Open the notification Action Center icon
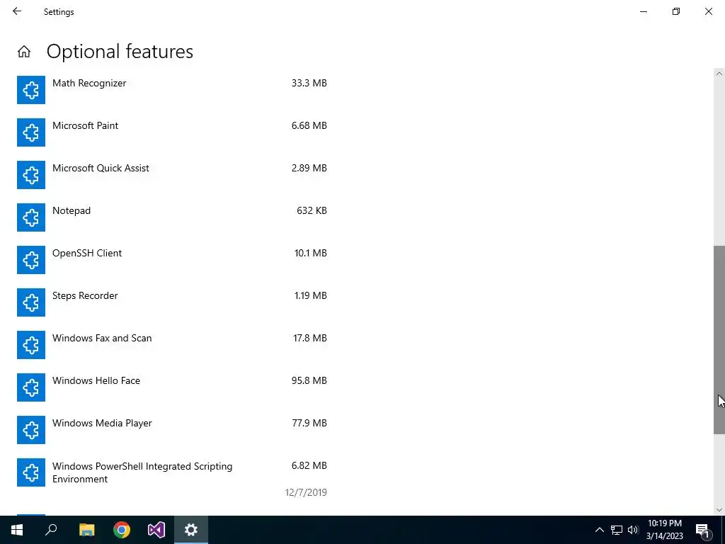The height and width of the screenshot is (544, 725). (703, 530)
